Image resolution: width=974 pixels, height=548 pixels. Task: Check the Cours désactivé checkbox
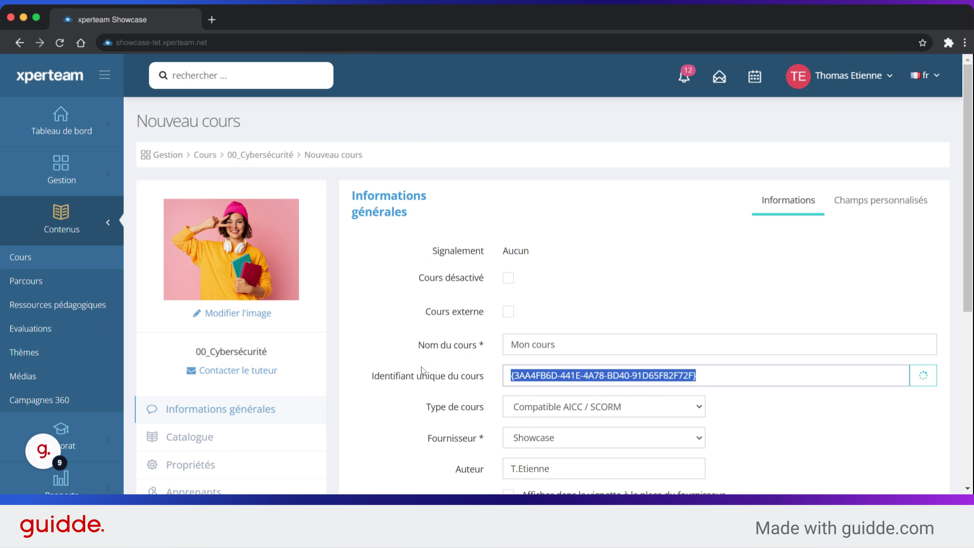(x=508, y=278)
